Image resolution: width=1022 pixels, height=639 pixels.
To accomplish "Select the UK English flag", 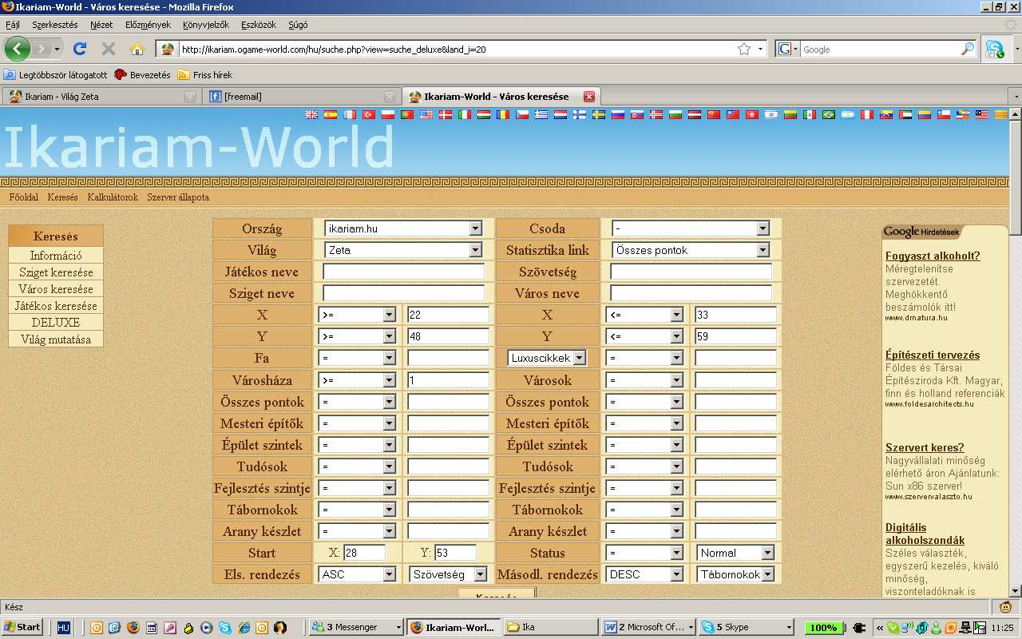I will [x=311, y=114].
